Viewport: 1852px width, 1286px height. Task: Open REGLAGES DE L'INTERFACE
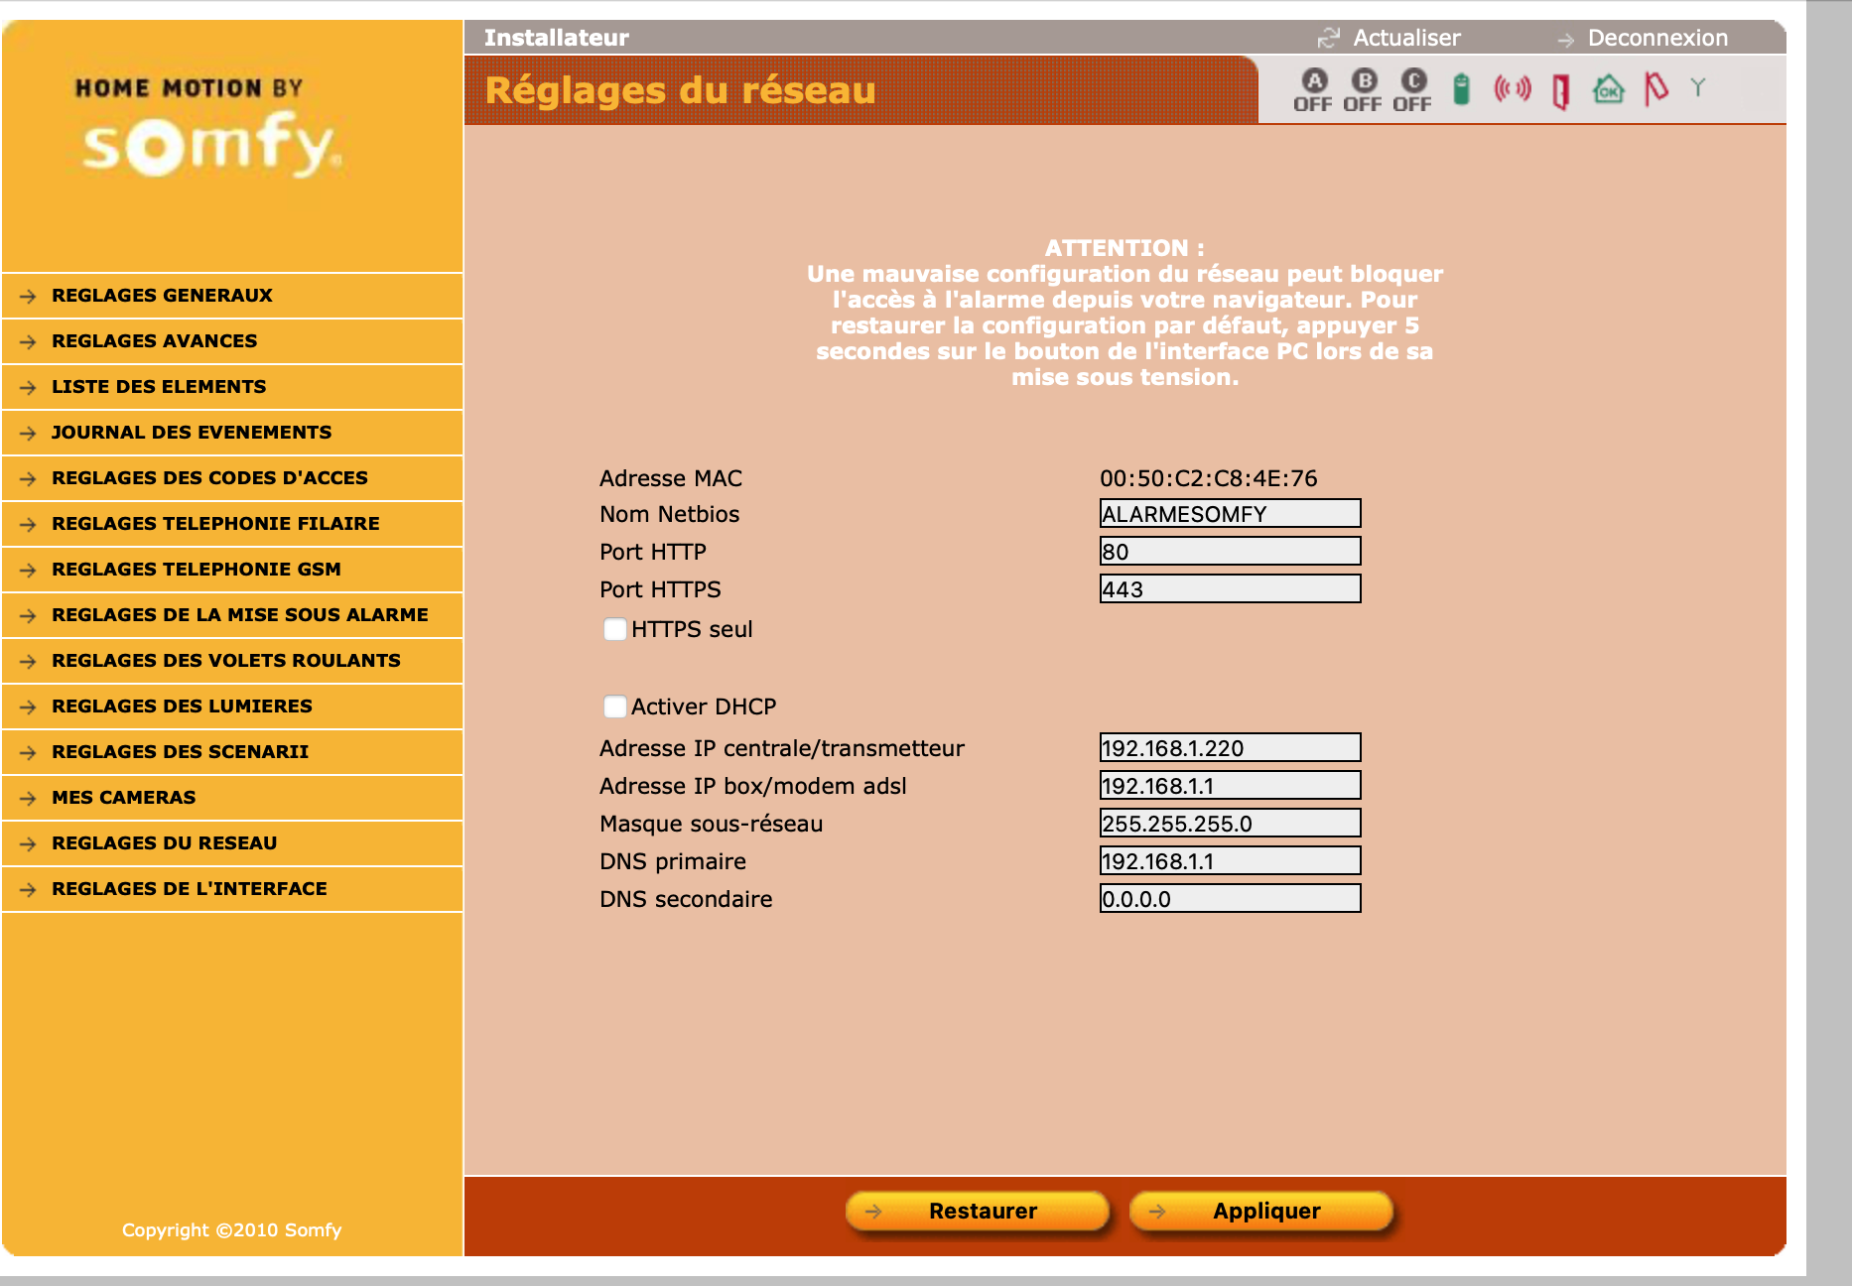[232, 889]
